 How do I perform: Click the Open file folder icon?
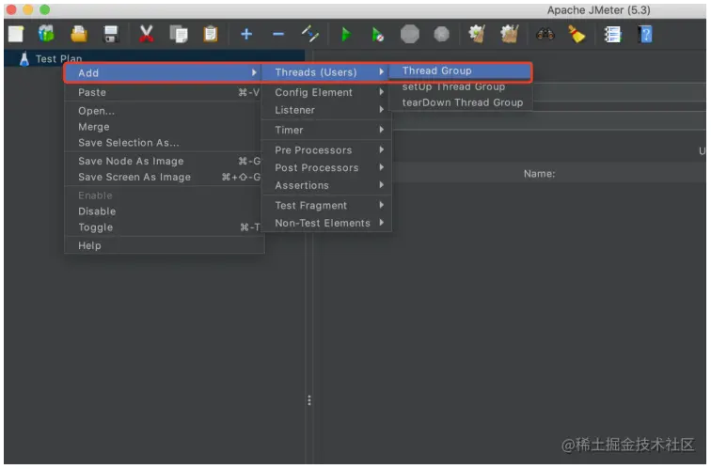click(x=79, y=34)
